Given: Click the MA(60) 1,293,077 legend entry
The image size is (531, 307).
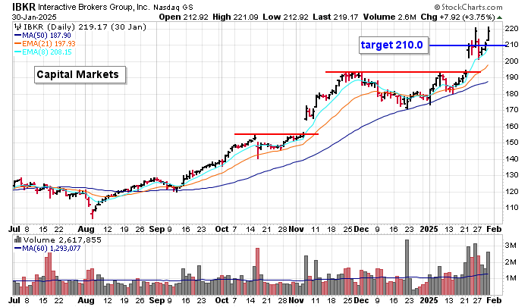Looking at the screenshot, I should tap(51, 249).
